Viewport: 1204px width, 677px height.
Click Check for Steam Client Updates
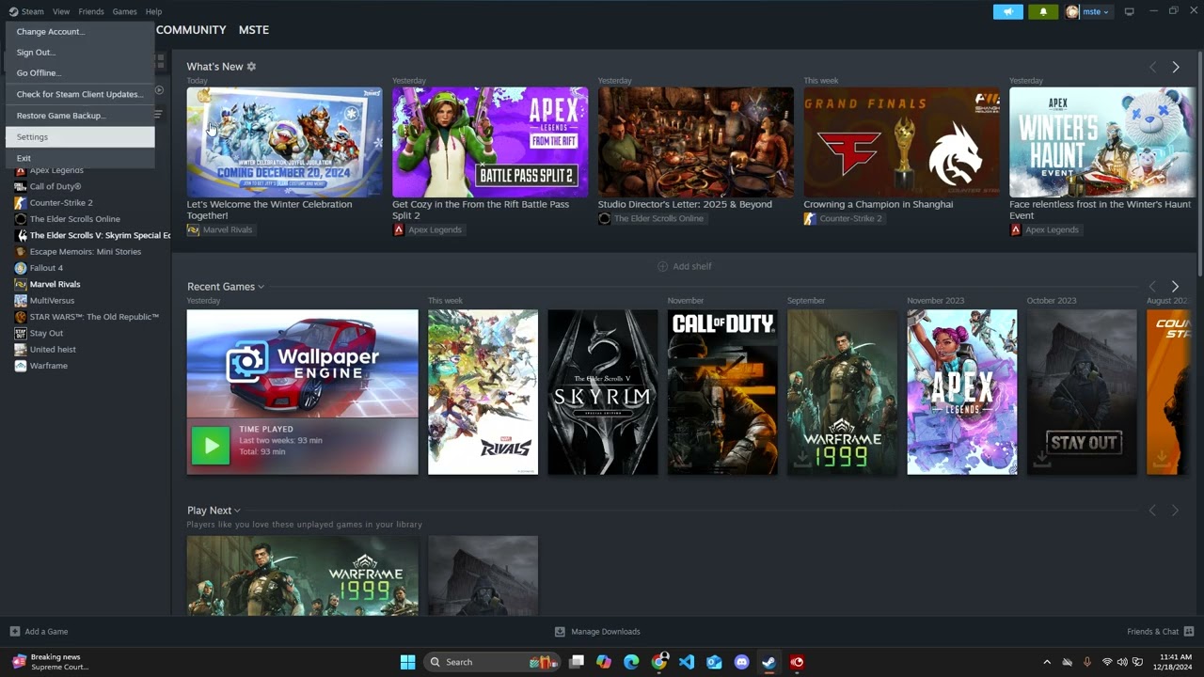coord(80,94)
